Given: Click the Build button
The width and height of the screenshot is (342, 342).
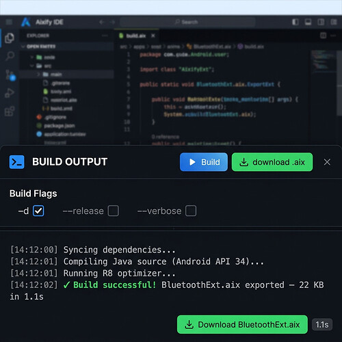Looking at the screenshot, I should click(x=204, y=162).
